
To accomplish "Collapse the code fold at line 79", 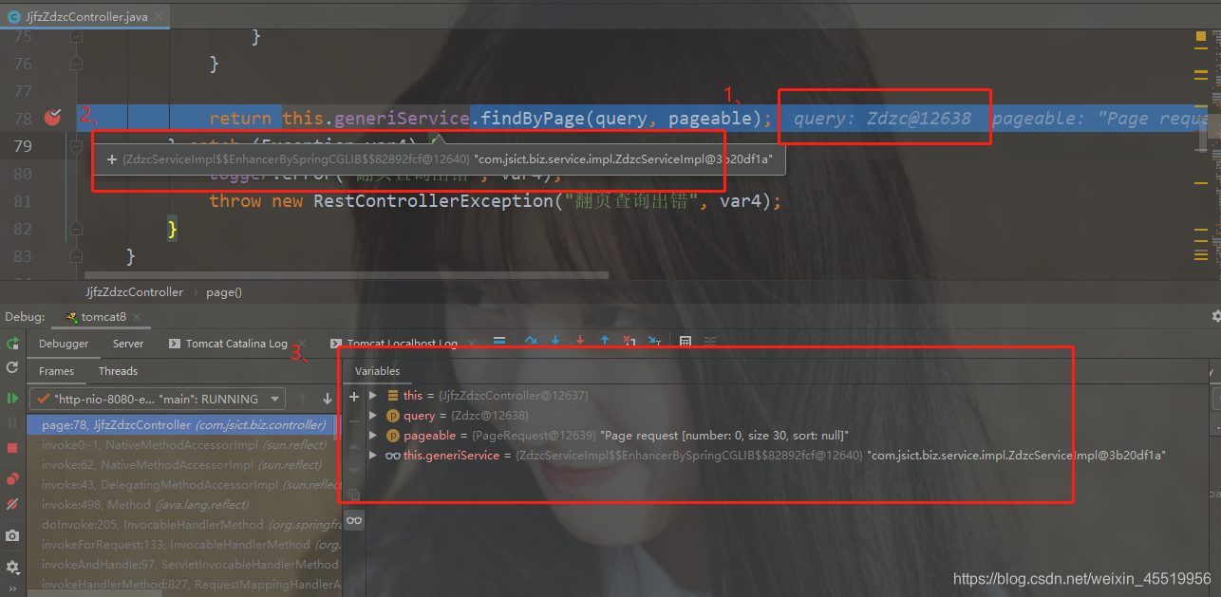I will [76, 145].
